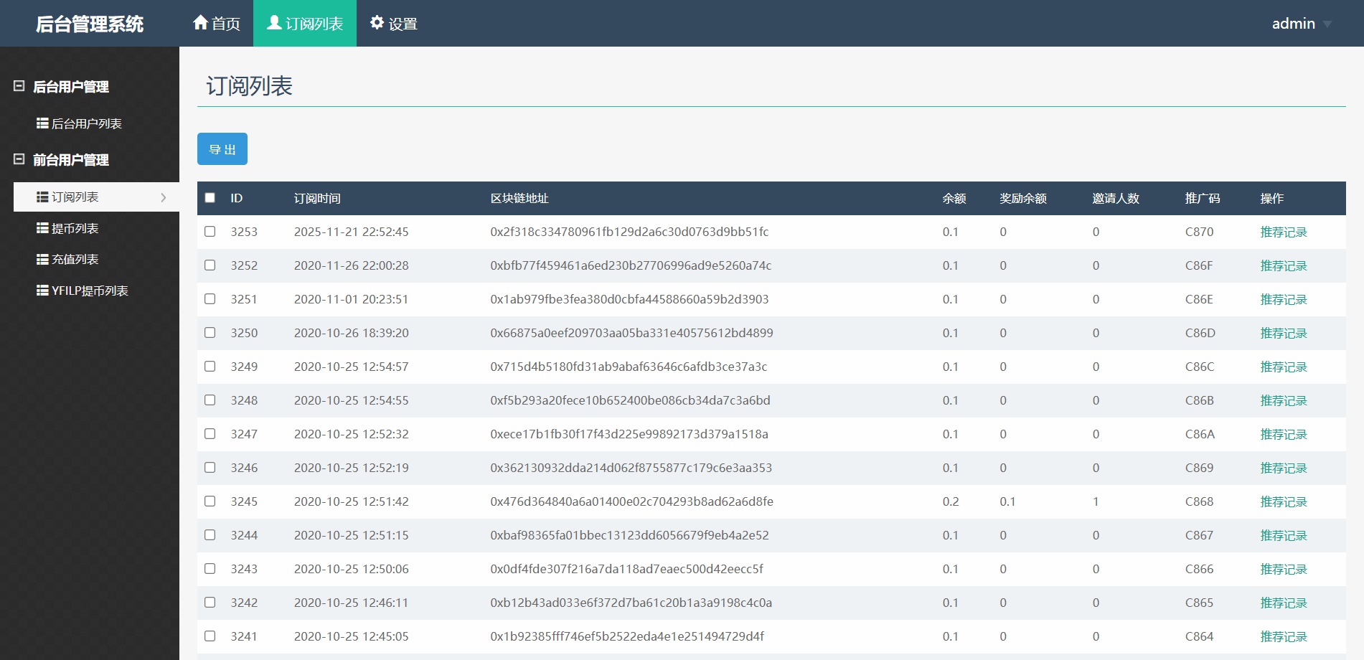Open the admin dropdown arrow
1364x660 pixels.
click(x=1327, y=24)
